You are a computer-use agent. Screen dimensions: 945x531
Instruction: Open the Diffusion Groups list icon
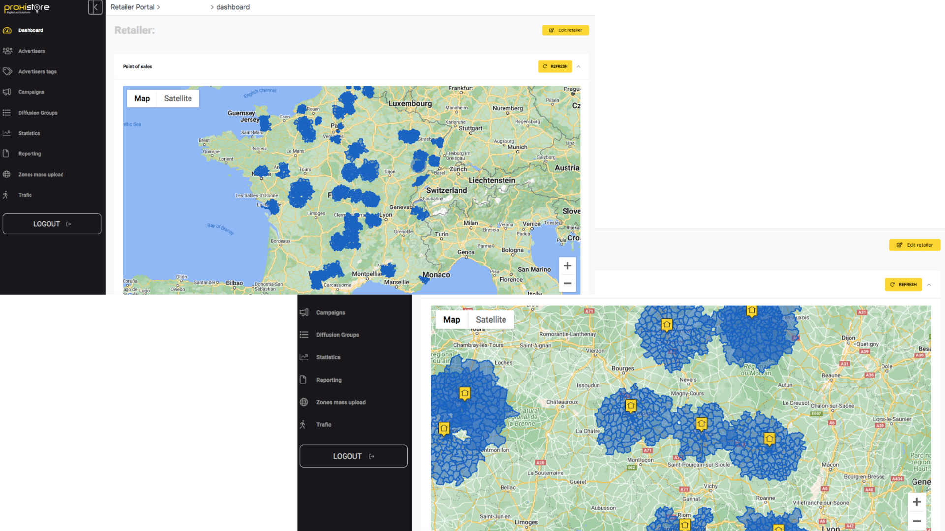[8, 113]
